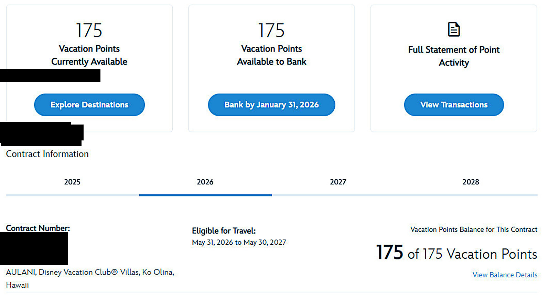Click the May 31, 2026 travel date range
Image resolution: width=549 pixels, height=298 pixels.
click(239, 243)
